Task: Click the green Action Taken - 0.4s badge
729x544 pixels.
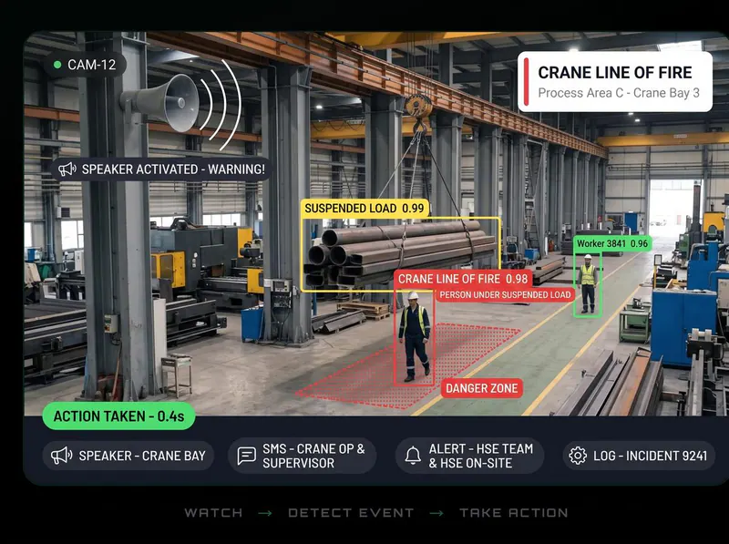Action: click(118, 416)
